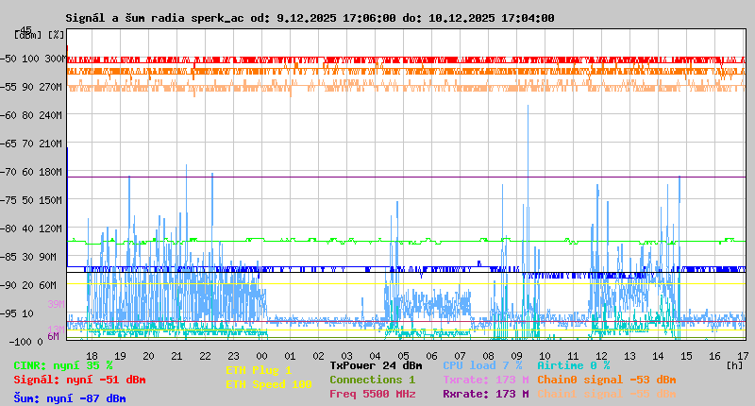Viewport: 755px width, 406px height.
Task: Click the 'ETH Plug 1' legend label
Action: pyautogui.click(x=259, y=370)
